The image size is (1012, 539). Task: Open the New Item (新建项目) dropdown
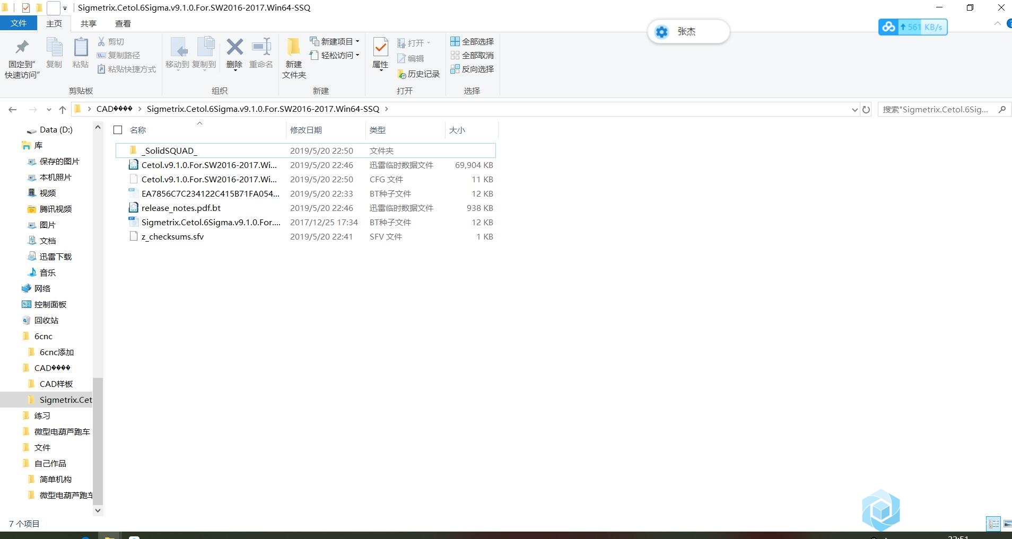pos(335,41)
